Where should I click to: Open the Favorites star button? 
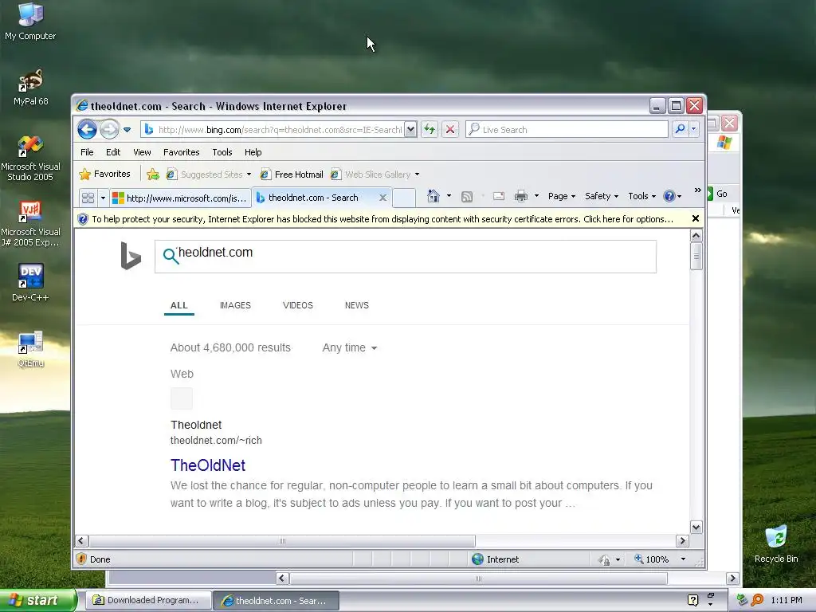click(104, 174)
